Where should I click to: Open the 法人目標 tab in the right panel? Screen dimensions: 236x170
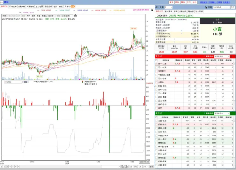[x=199, y=11]
